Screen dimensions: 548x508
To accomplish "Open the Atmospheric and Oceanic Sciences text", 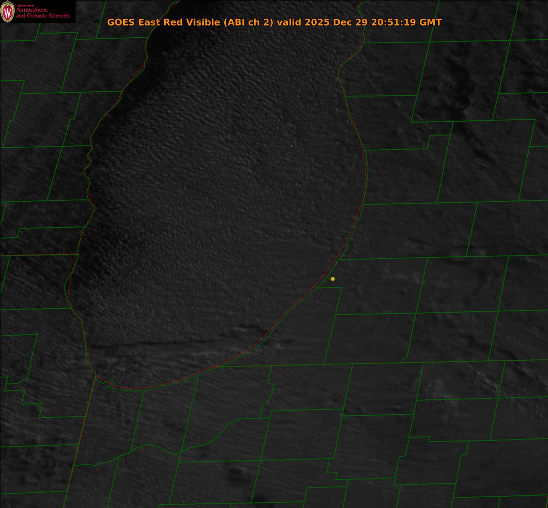I will coord(43,13).
